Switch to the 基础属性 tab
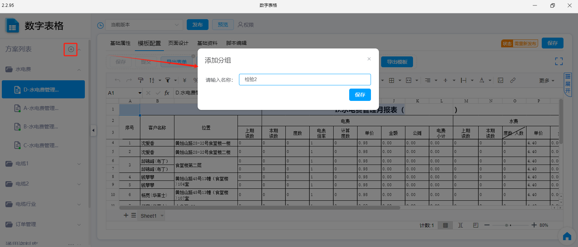578x247 pixels. point(120,43)
